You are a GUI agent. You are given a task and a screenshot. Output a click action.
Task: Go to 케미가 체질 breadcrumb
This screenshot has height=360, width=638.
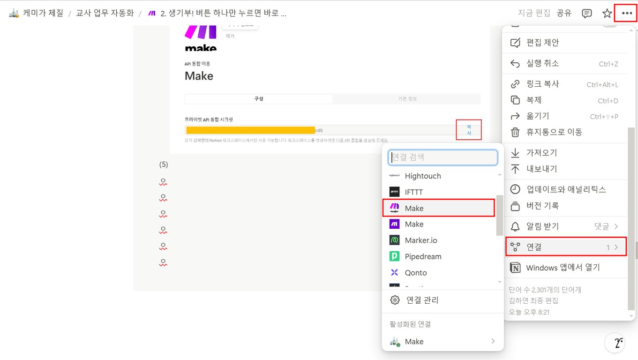(x=36, y=13)
